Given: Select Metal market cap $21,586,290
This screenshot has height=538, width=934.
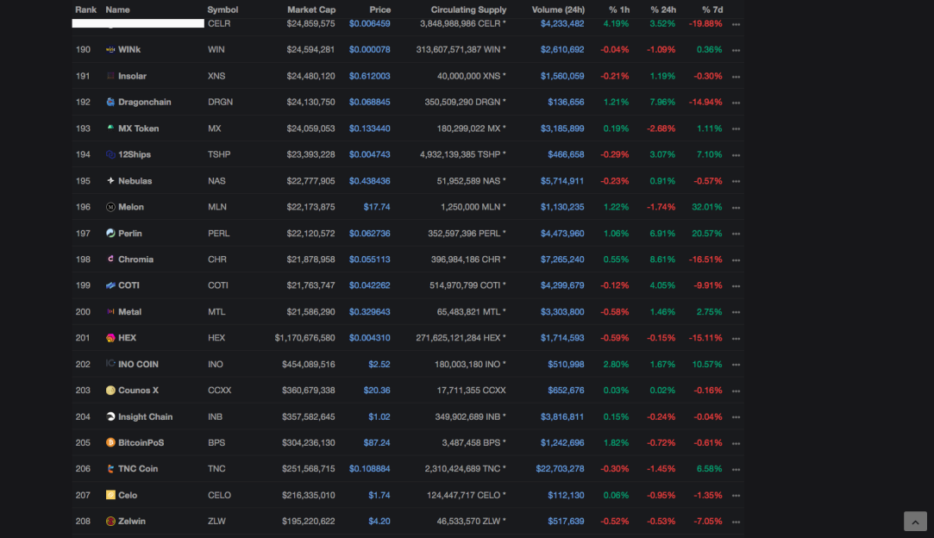Looking at the screenshot, I should point(311,311).
